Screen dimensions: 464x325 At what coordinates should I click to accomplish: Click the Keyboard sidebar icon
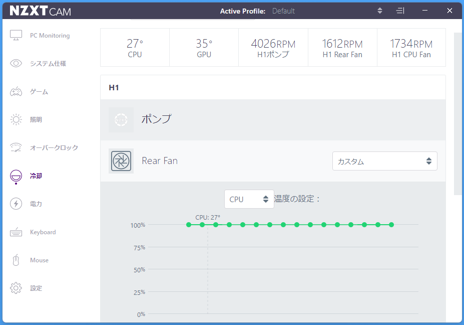(x=16, y=232)
